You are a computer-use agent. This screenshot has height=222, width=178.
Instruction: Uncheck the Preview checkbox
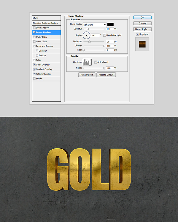[x=137, y=34]
